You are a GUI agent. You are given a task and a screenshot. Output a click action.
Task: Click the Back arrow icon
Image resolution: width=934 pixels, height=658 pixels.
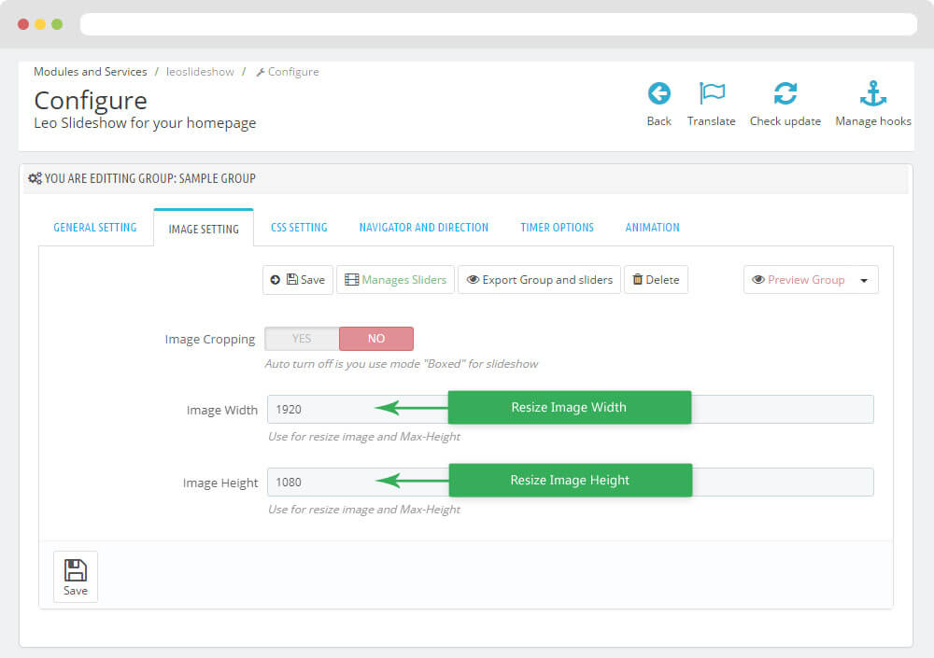click(x=658, y=94)
